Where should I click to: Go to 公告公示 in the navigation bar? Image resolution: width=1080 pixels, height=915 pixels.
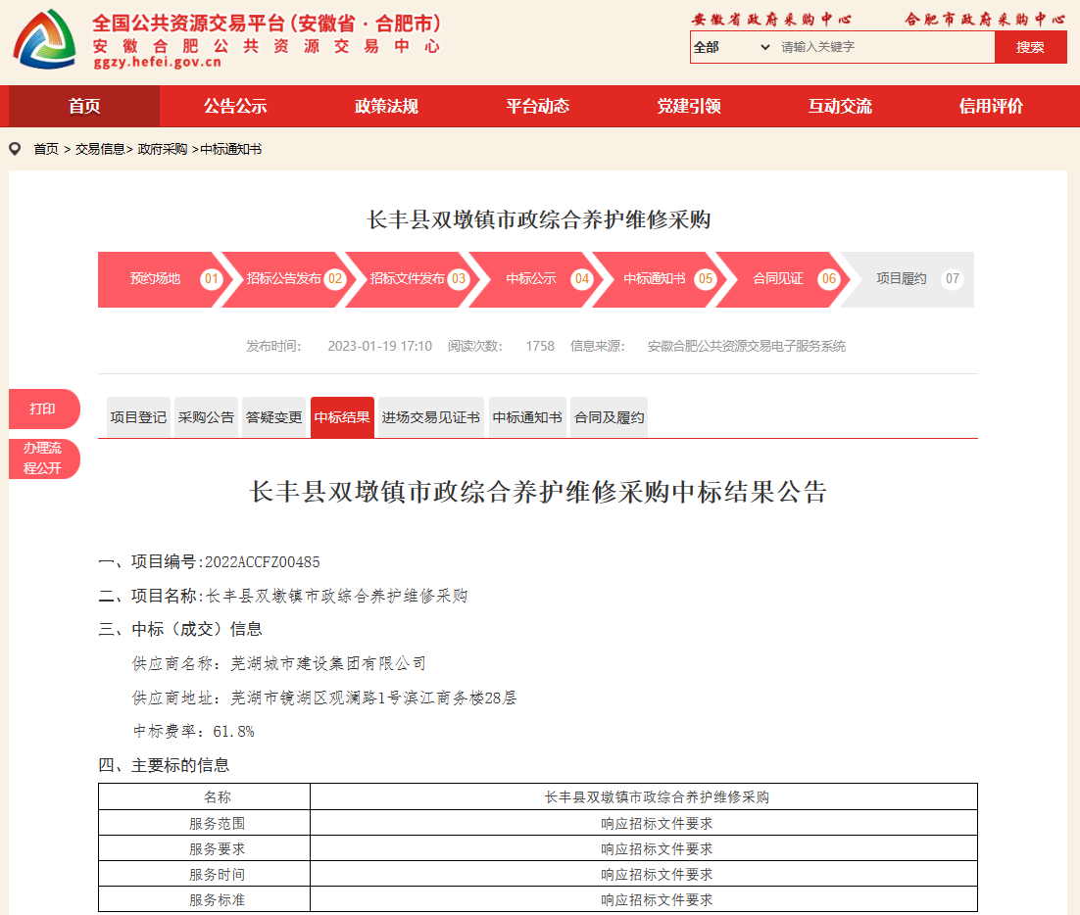pyautogui.click(x=235, y=106)
